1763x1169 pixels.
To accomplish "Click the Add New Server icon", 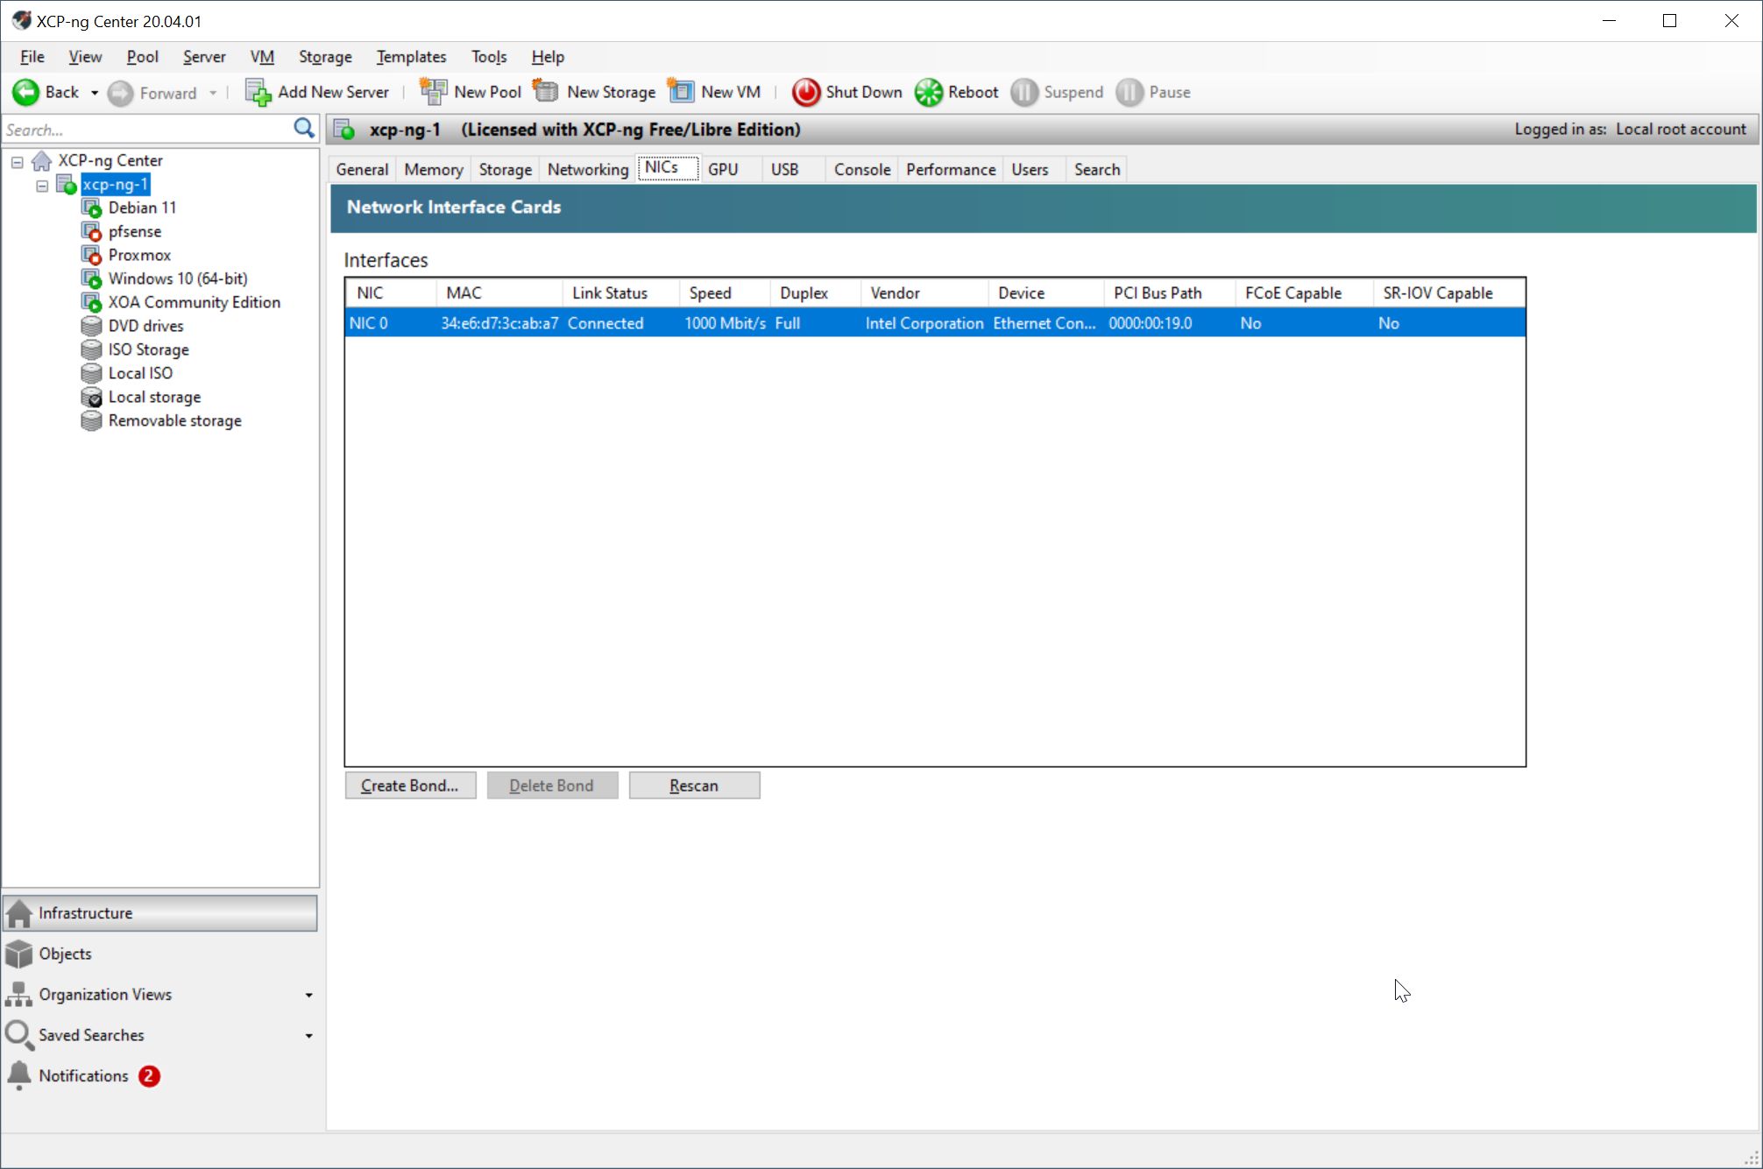I will 258,92.
